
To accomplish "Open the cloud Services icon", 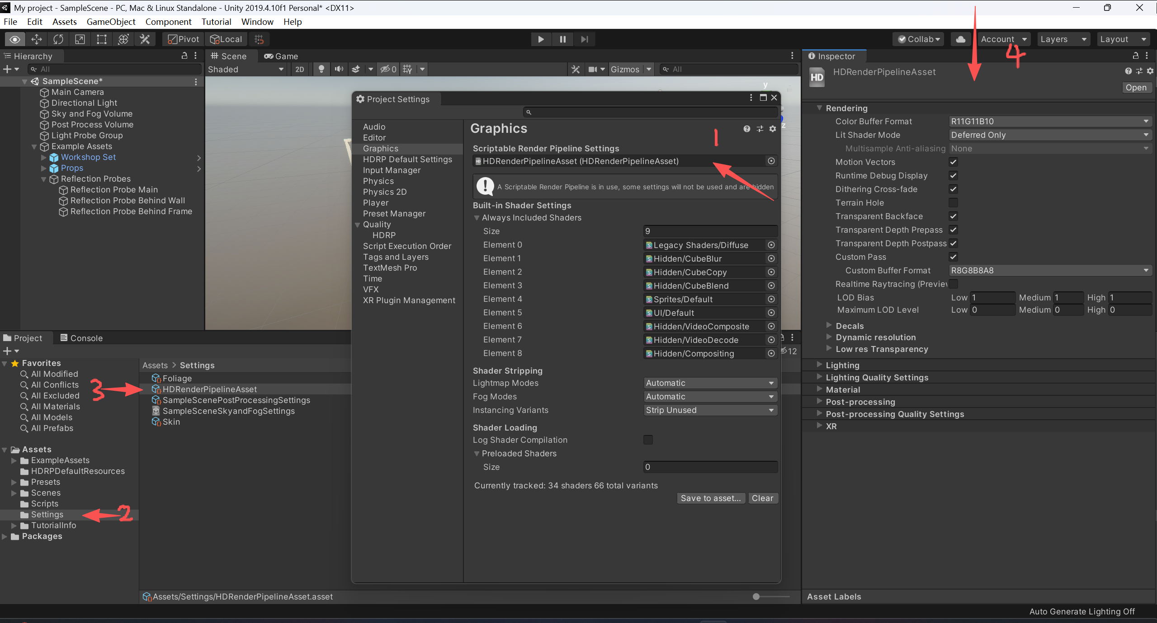I will click(960, 39).
